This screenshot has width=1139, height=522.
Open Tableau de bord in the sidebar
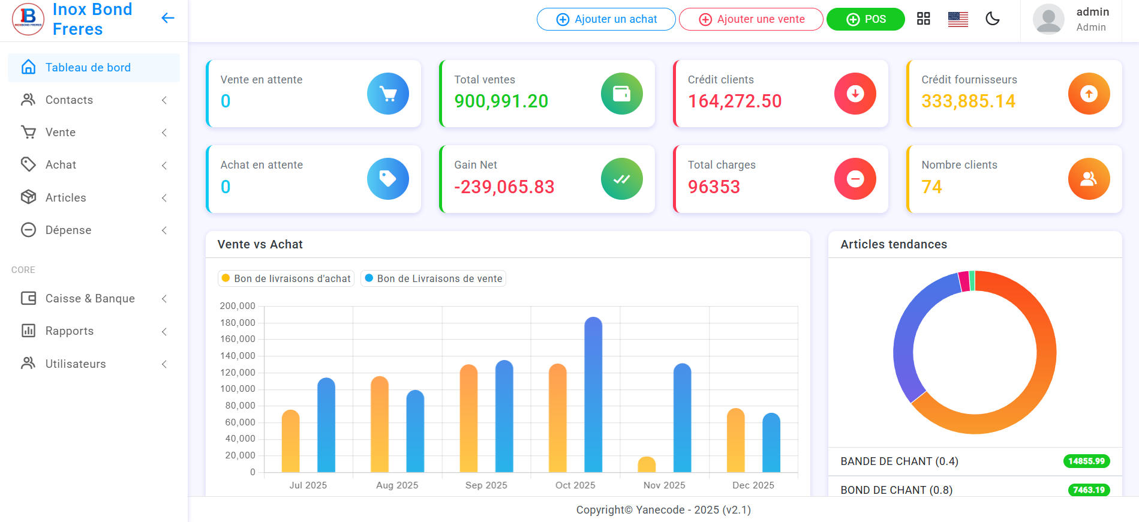94,67
